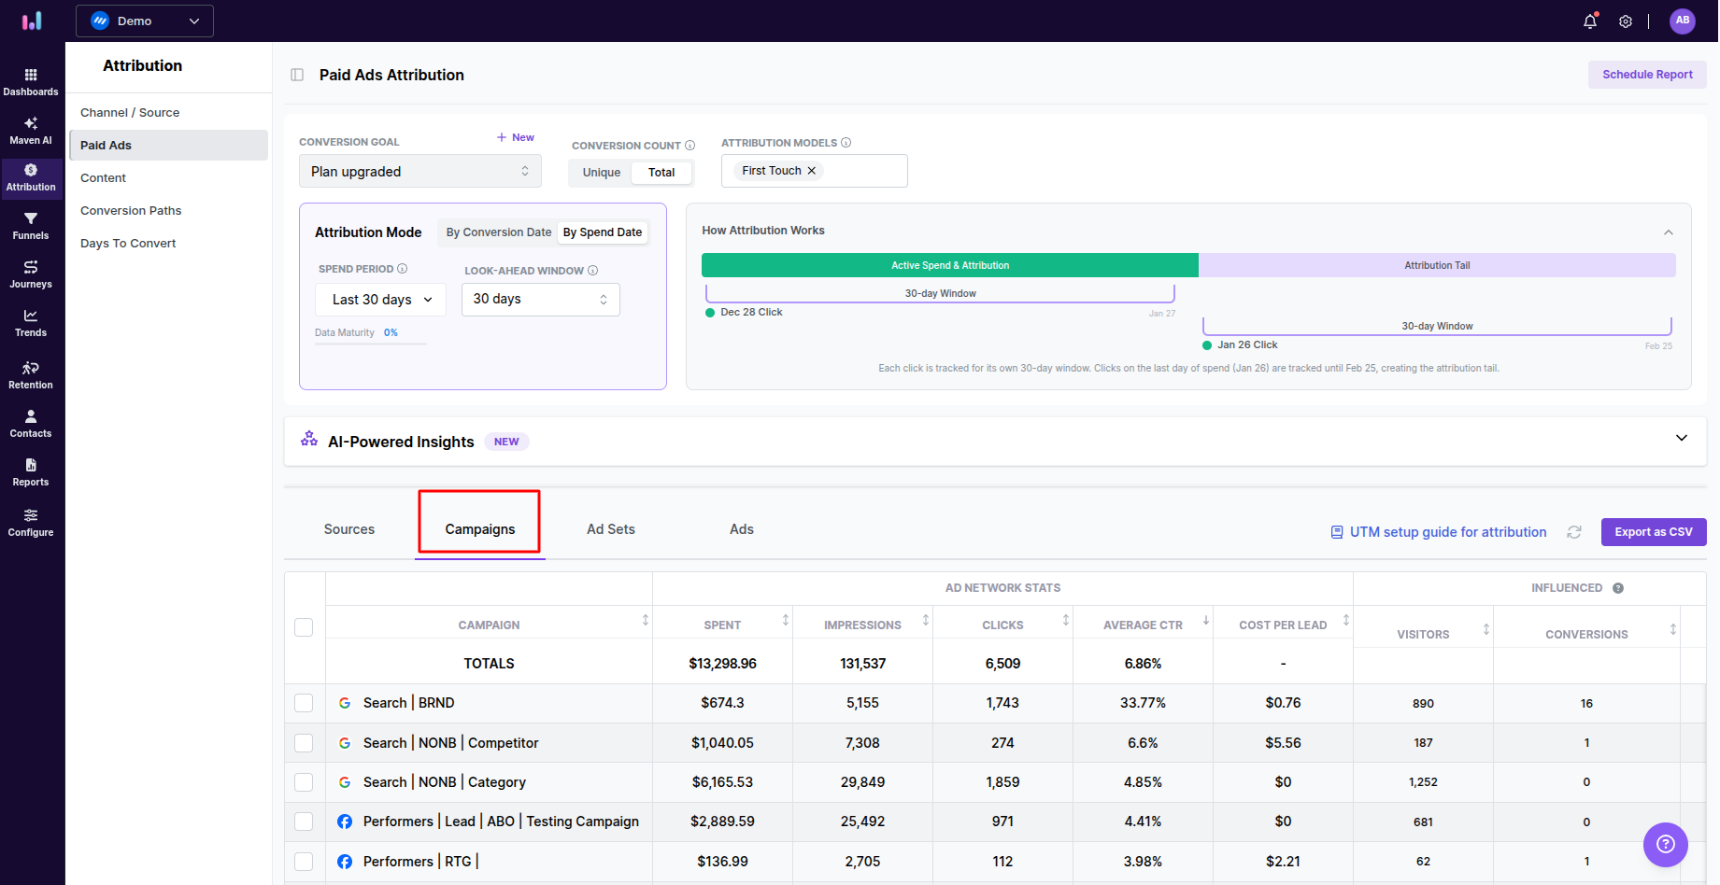Open the UTM setup guide link
The width and height of the screenshot is (1720, 885).
[1447, 532]
